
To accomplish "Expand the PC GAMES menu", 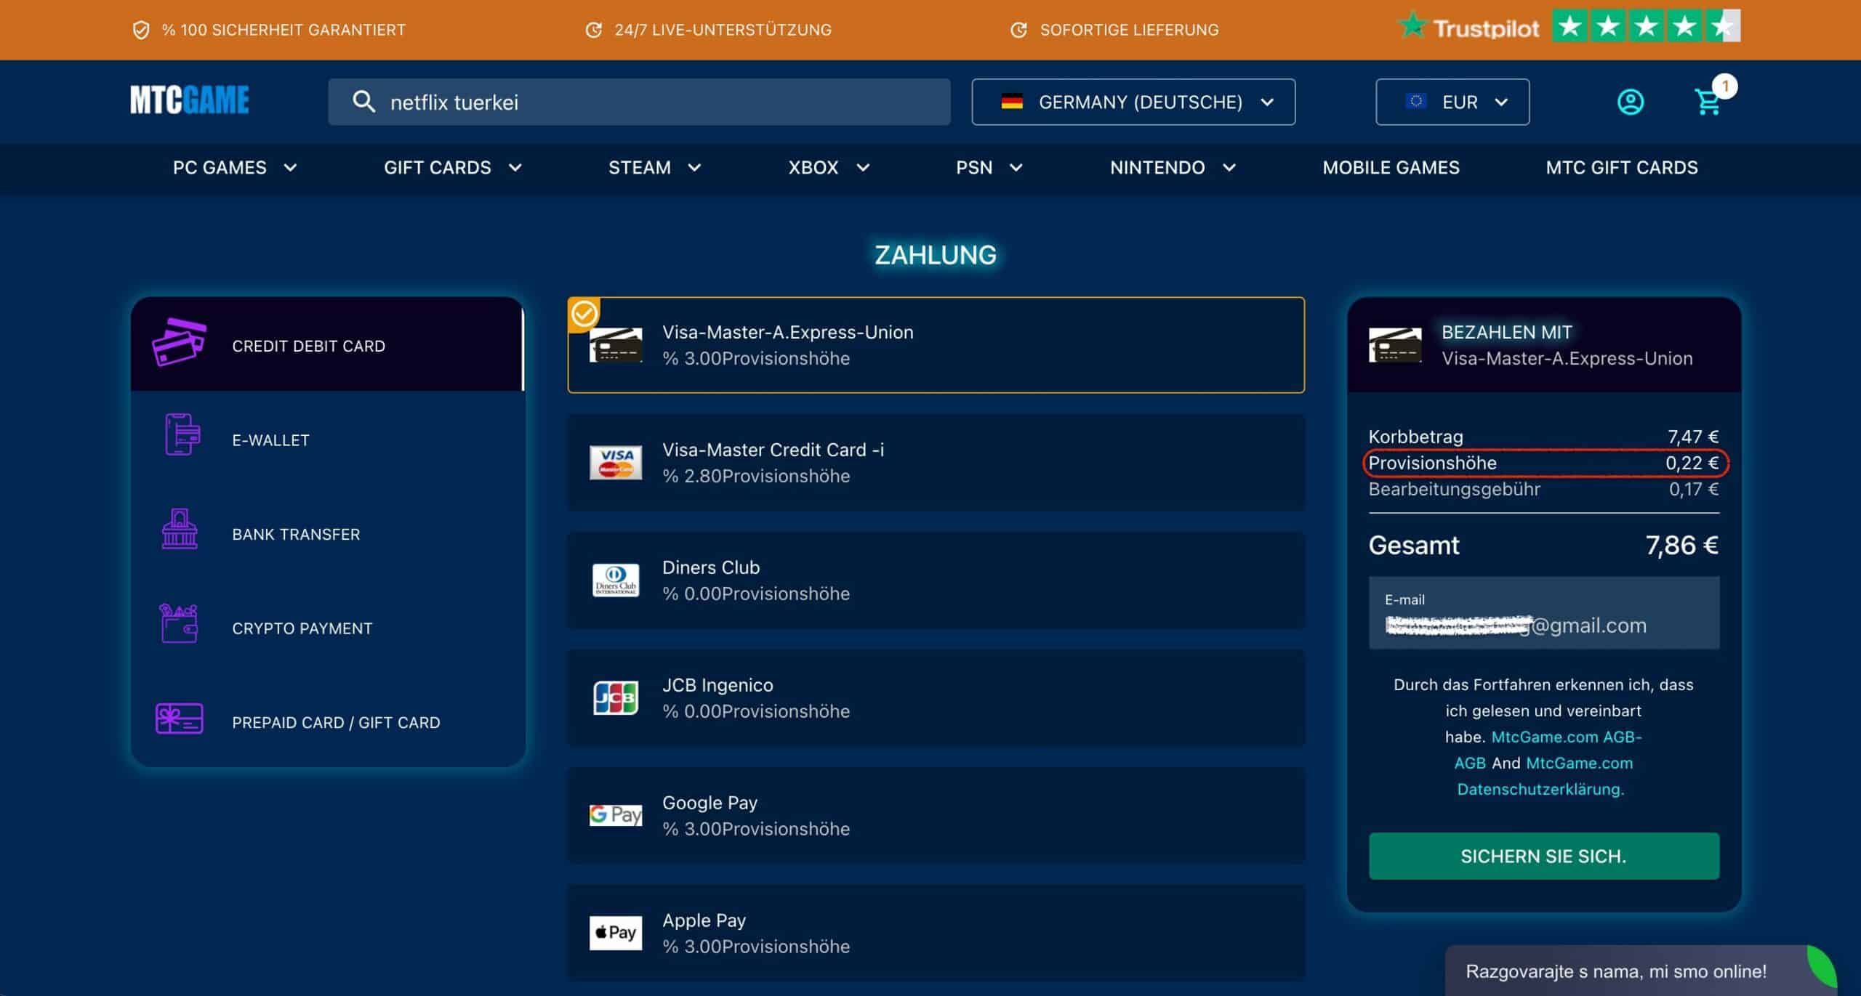I will pyautogui.click(x=235, y=168).
